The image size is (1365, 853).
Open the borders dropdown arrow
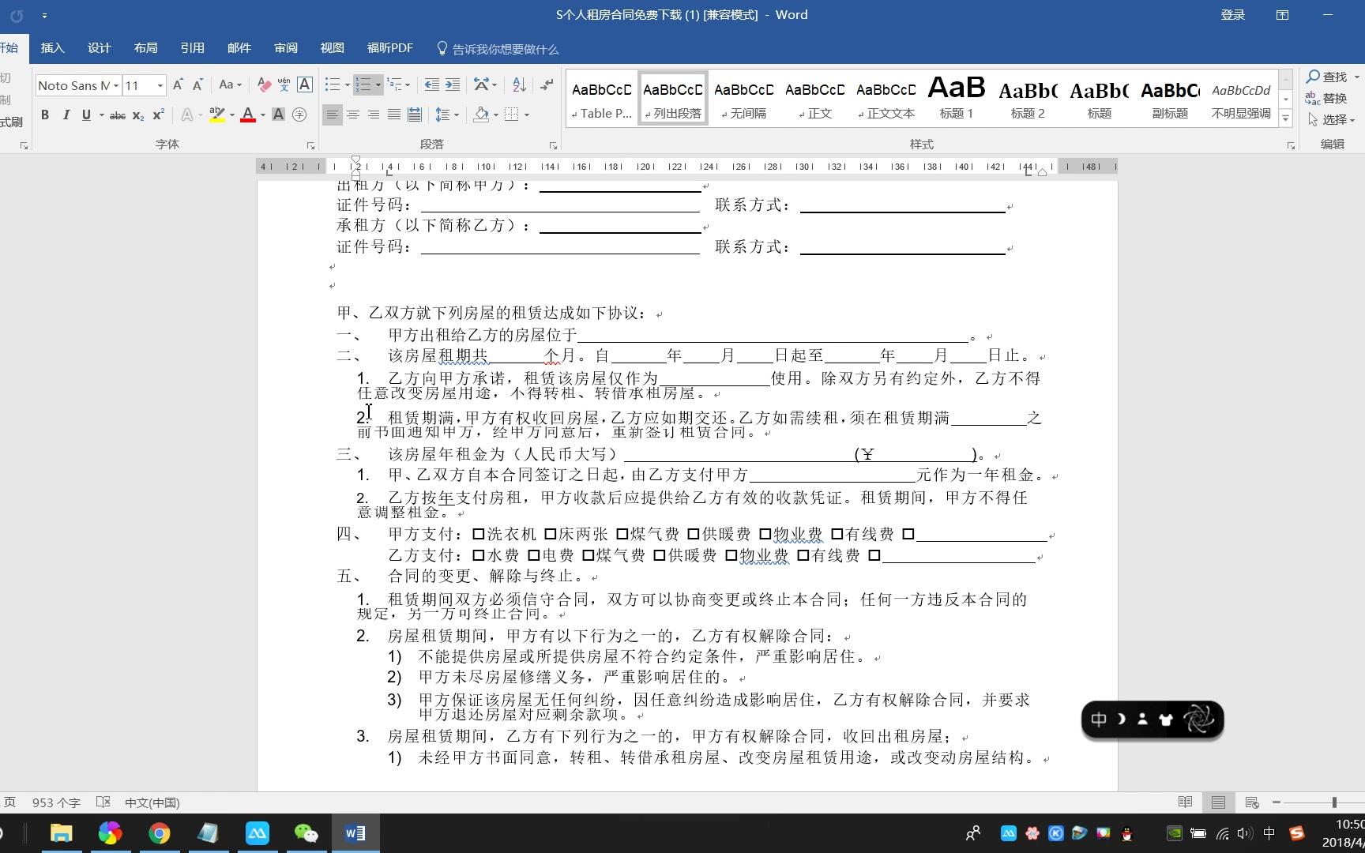(x=527, y=115)
